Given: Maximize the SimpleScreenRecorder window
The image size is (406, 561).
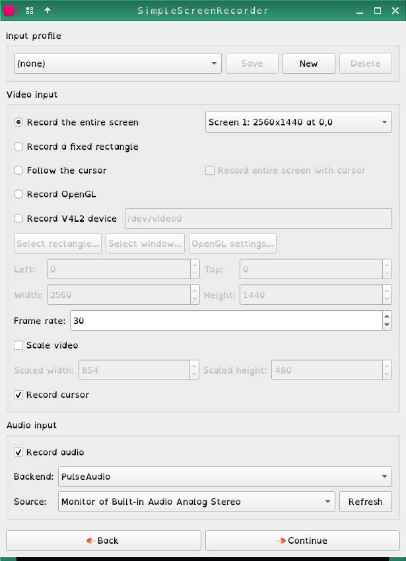Looking at the screenshot, I should (378, 11).
